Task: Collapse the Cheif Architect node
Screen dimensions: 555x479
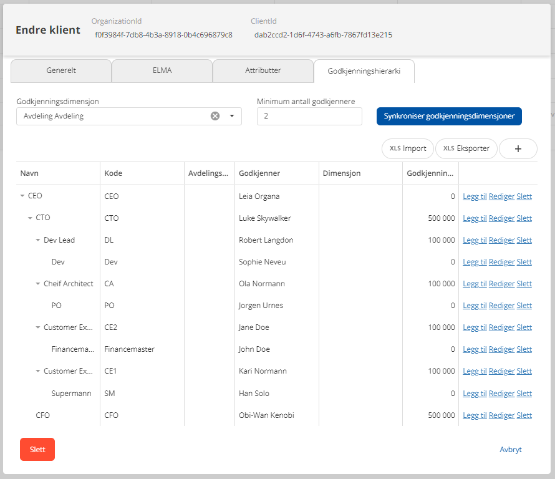Action: [38, 284]
